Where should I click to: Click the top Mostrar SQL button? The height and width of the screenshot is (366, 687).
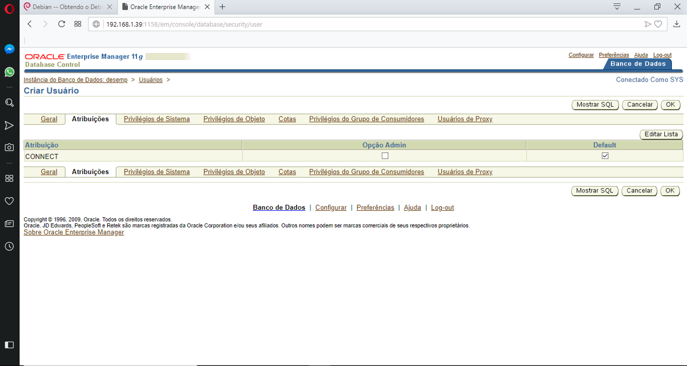pyautogui.click(x=595, y=105)
